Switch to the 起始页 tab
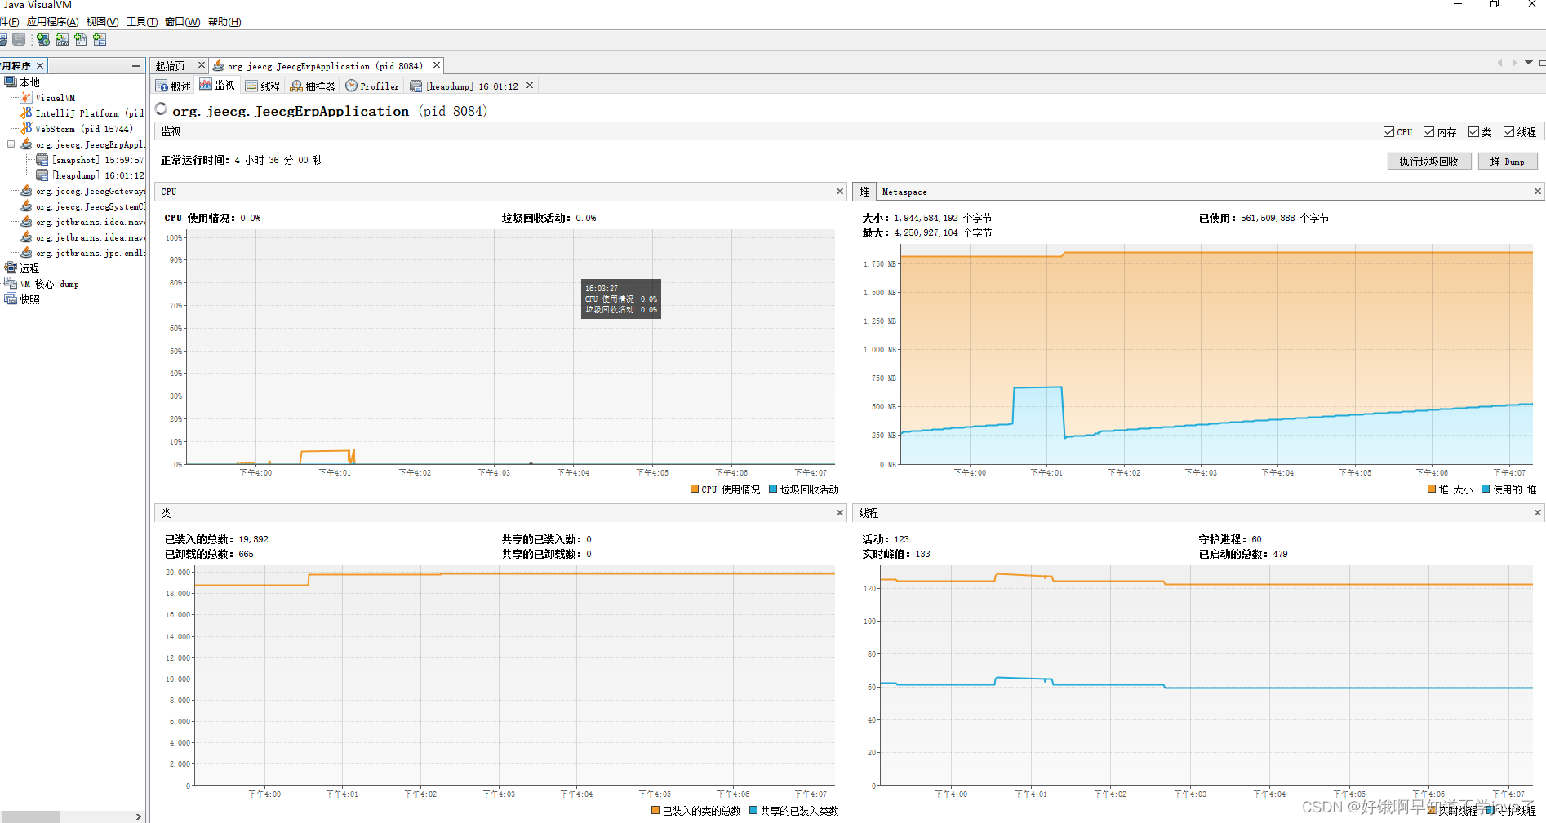 (171, 66)
